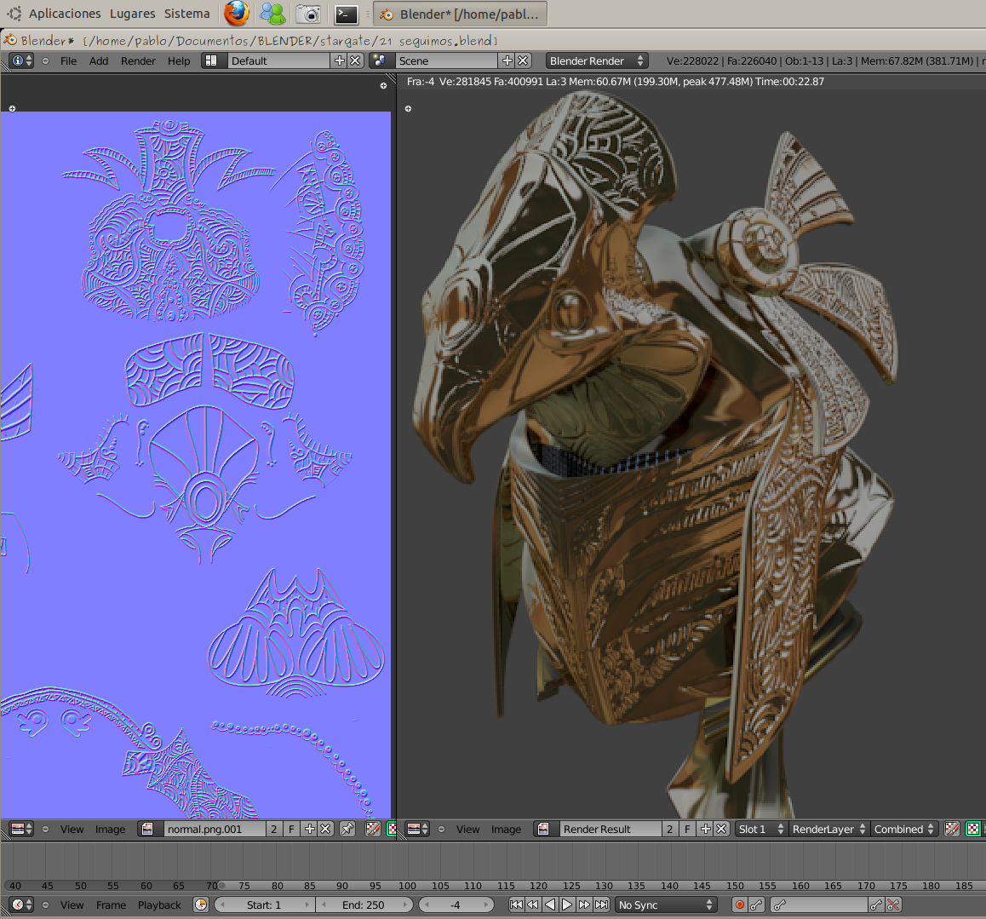Collapse render result editor header menus
This screenshot has height=919, width=986.
[x=441, y=830]
